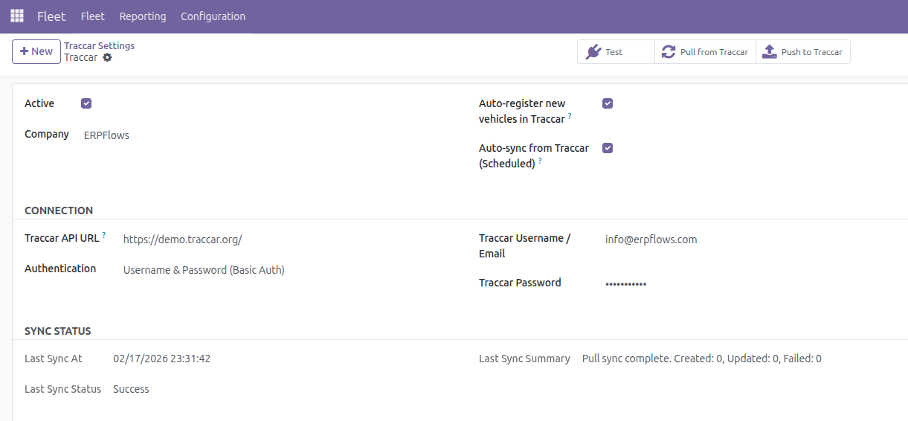The image size is (908, 421).
Task: Click the Traccar record title text
Action: 80,57
